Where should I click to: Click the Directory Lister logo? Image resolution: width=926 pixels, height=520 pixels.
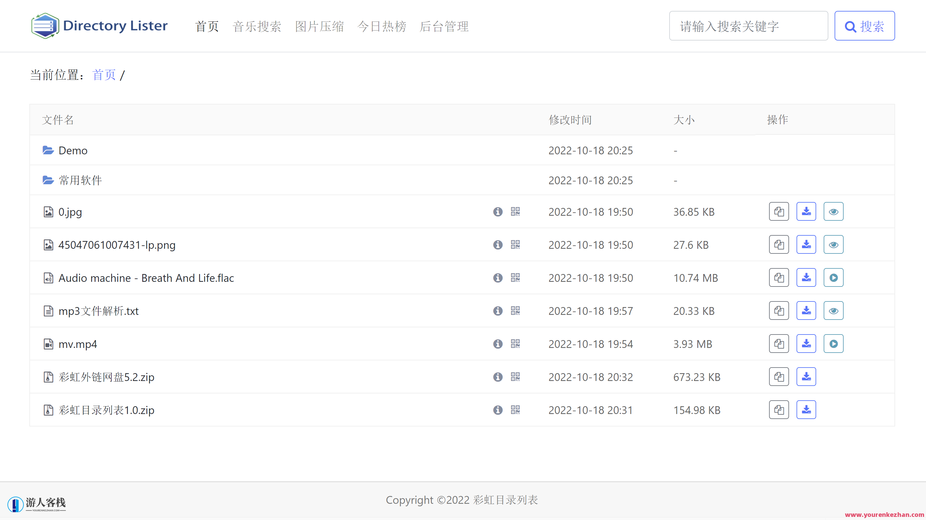pos(99,26)
